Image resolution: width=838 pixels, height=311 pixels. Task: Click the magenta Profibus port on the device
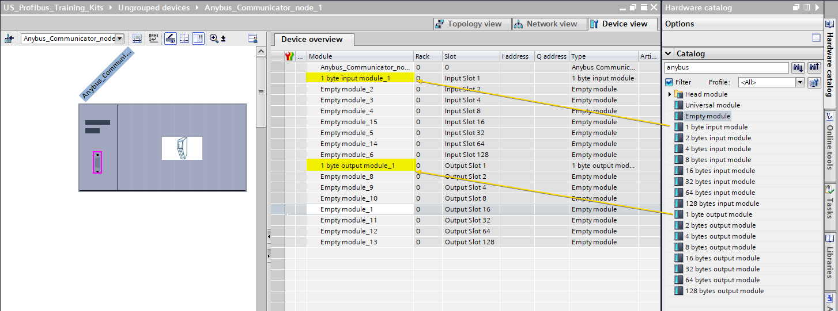97,162
